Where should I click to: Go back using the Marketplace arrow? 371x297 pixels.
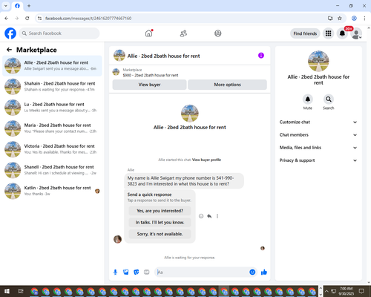click(9, 50)
